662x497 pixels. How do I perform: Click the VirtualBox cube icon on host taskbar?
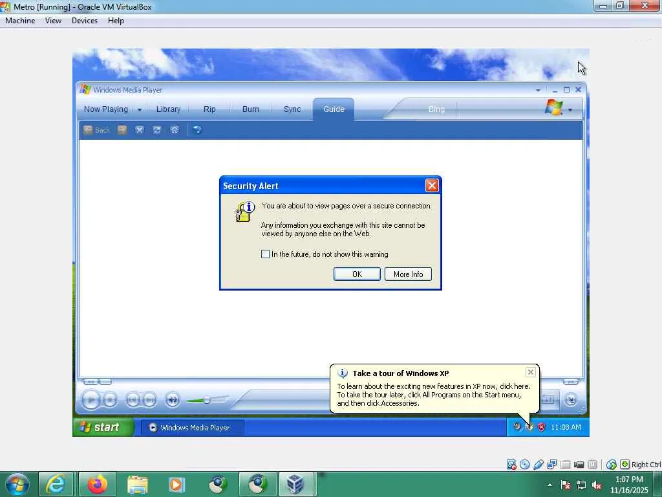[295, 484]
